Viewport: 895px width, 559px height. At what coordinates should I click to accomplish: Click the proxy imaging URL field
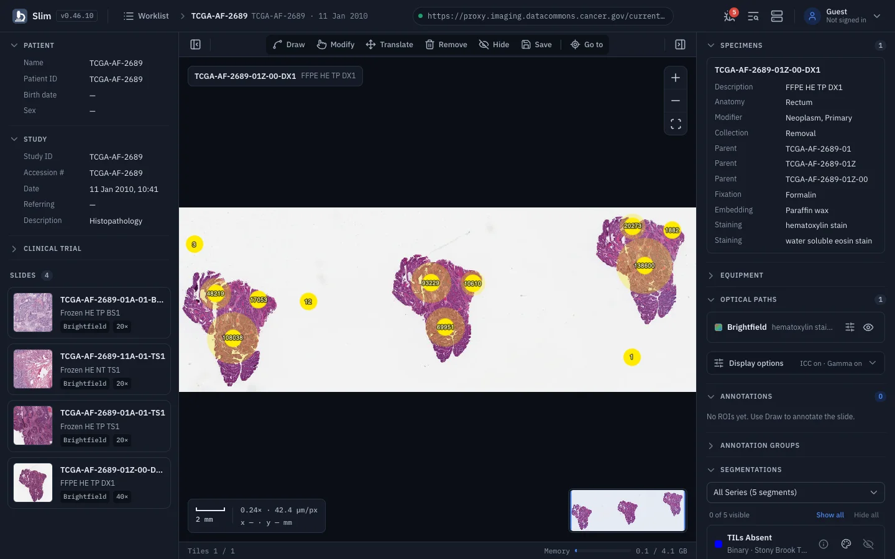coord(543,16)
